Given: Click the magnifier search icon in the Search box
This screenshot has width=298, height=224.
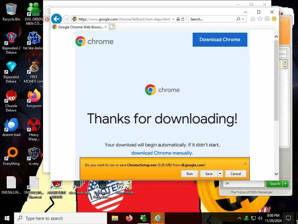Looking at the screenshot, I should 238,19.
